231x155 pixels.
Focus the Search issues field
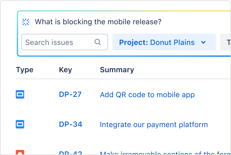point(58,42)
